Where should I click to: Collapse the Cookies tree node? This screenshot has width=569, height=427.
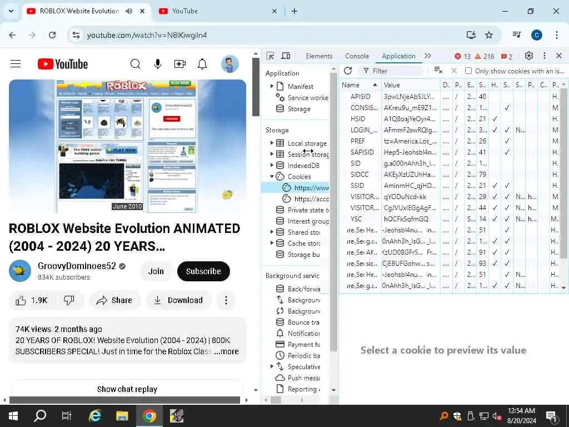click(x=272, y=176)
